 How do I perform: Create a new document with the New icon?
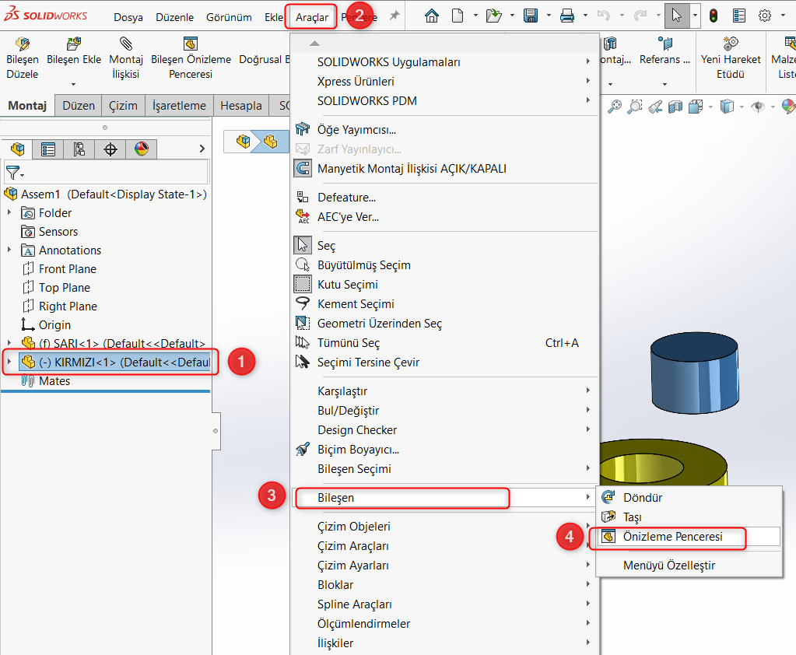[x=458, y=16]
